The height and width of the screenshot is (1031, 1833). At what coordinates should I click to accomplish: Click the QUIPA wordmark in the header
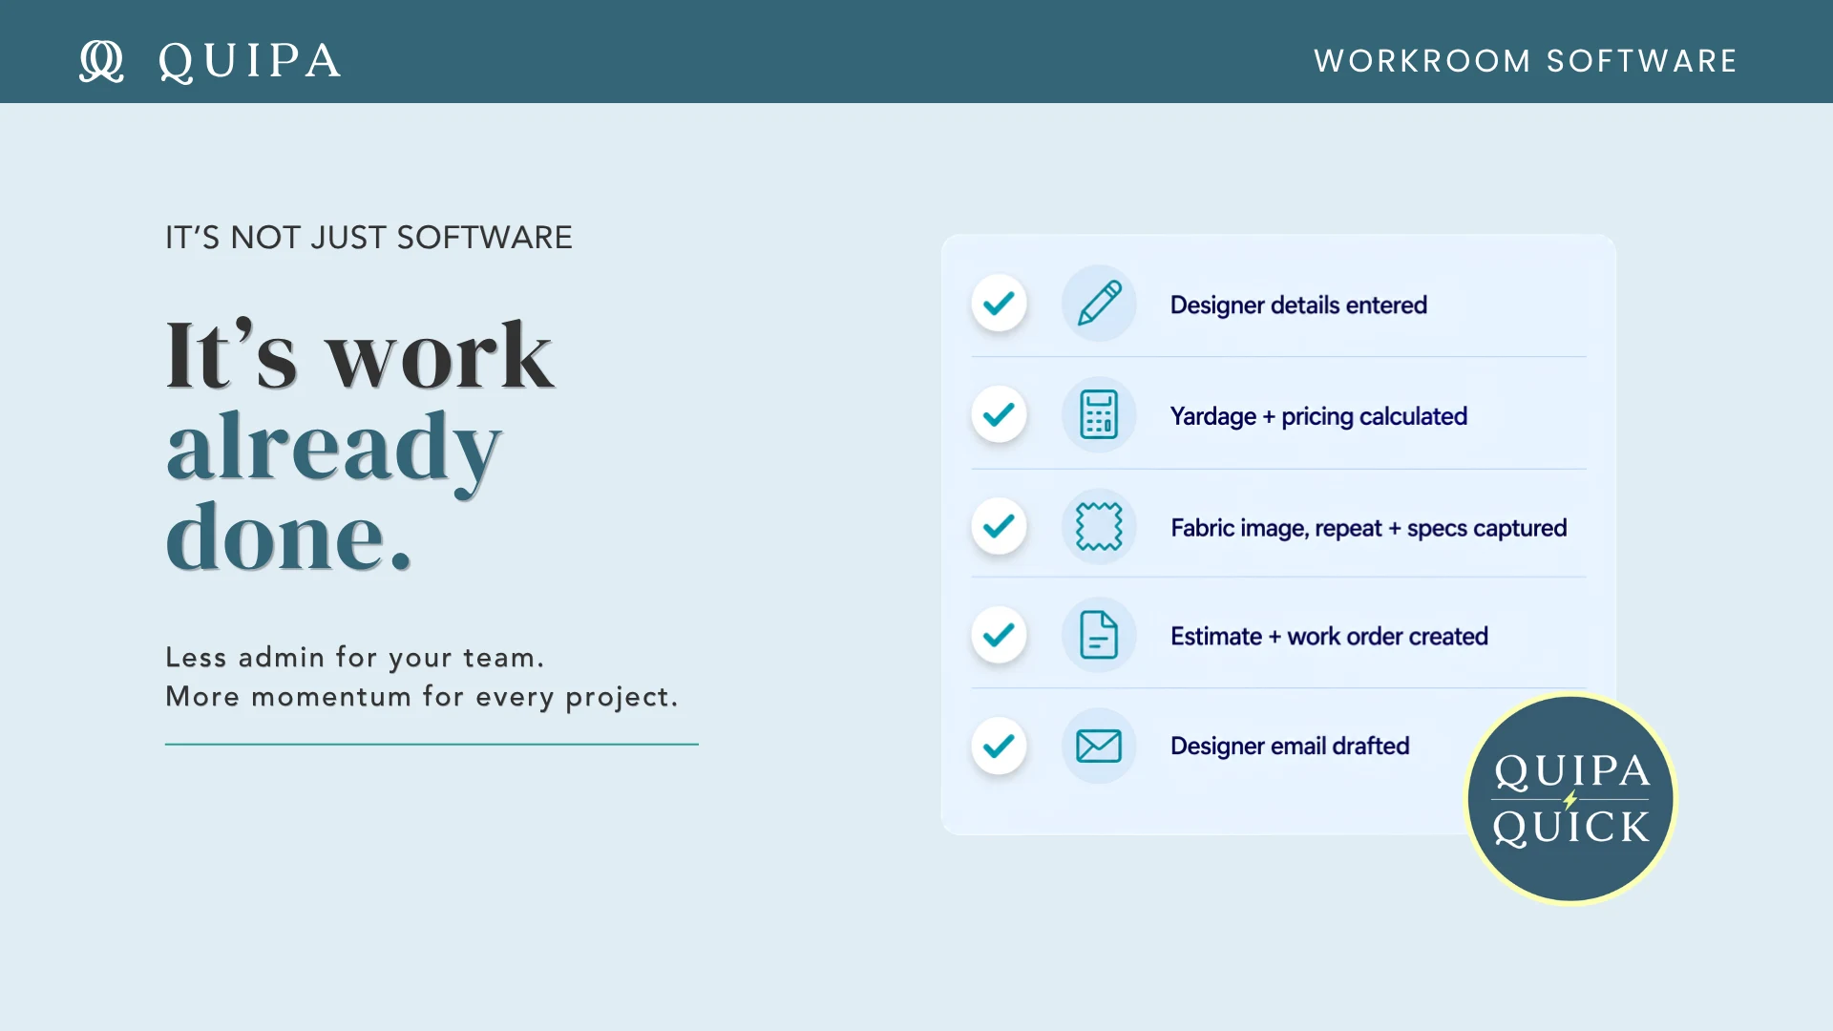pyautogui.click(x=250, y=61)
